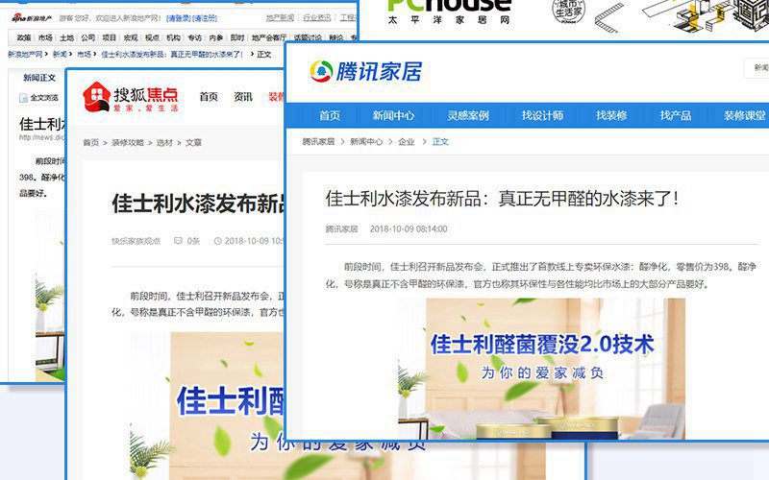769x480 pixels.
Task: Click 腾讯家居 breadcrumb link
Action: (318, 141)
